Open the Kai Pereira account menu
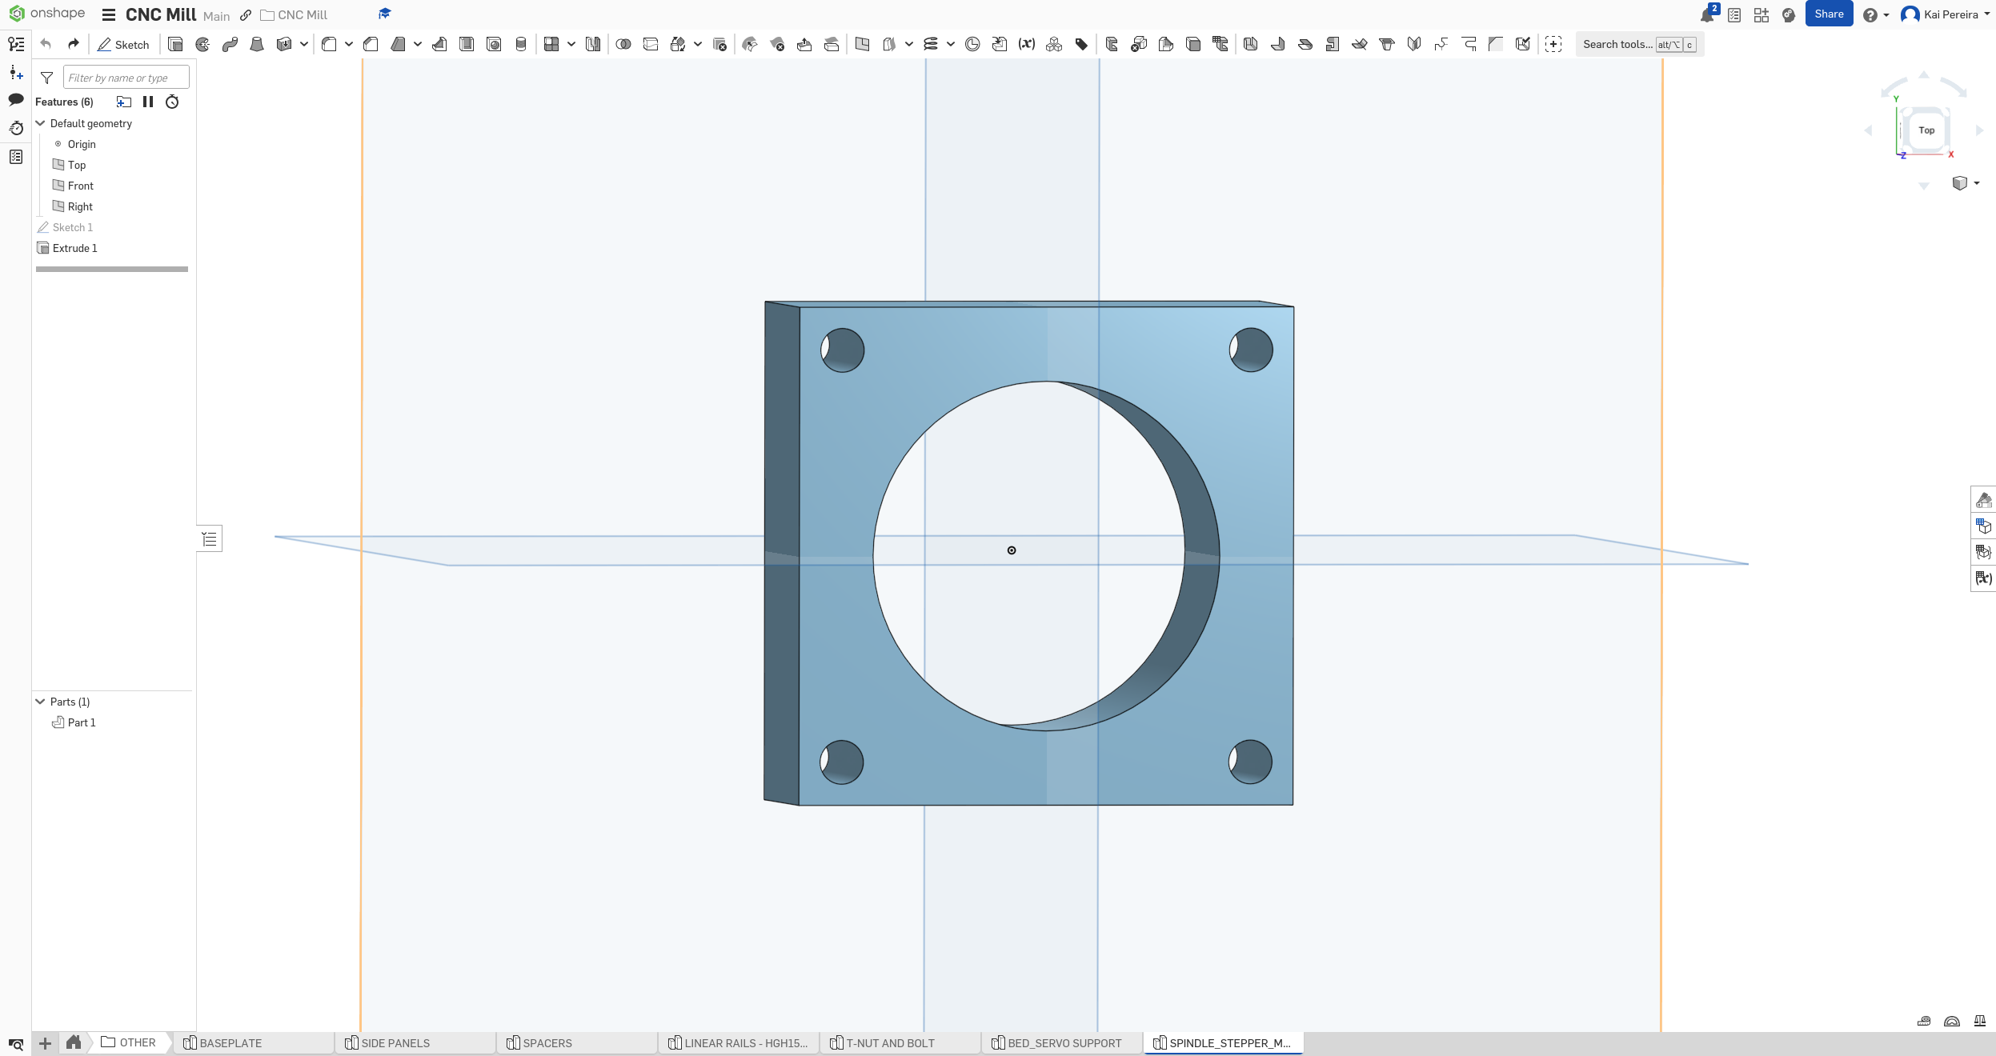This screenshot has height=1056, width=1996. (1946, 15)
